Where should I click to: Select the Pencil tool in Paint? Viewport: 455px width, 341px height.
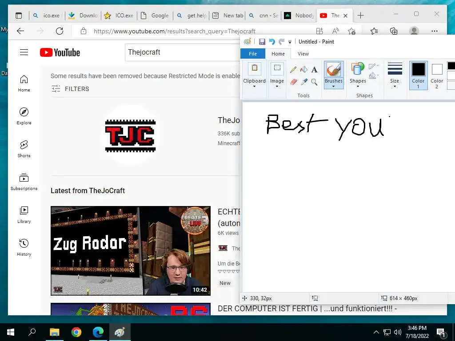pyautogui.click(x=293, y=70)
